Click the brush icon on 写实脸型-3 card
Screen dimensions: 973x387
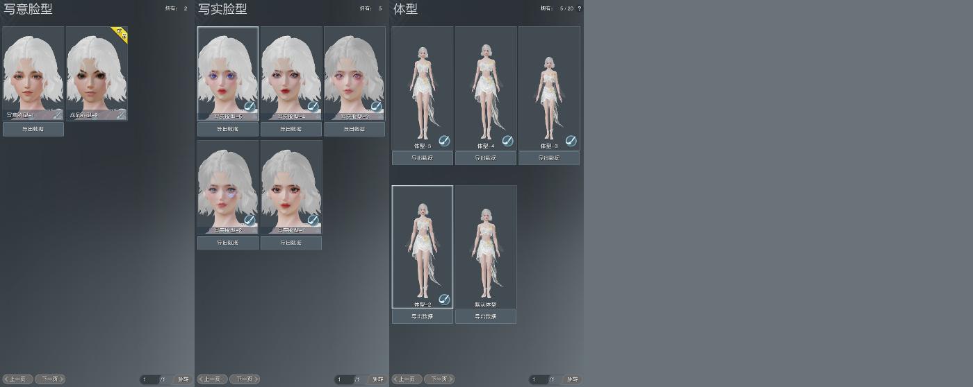click(x=377, y=107)
